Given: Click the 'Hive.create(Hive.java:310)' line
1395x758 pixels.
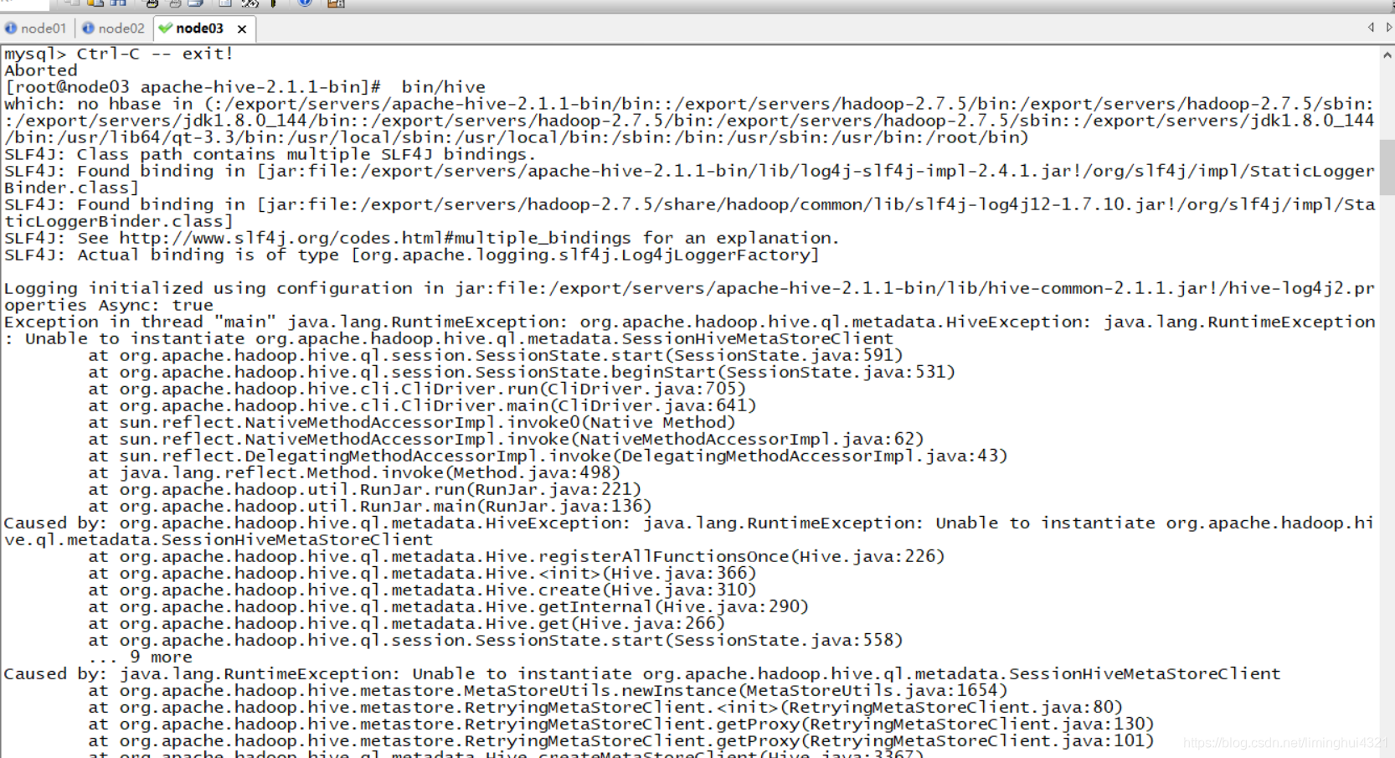Looking at the screenshot, I should (x=422, y=590).
